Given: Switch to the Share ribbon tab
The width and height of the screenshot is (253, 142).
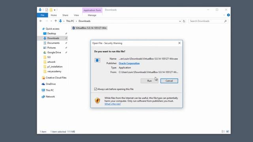Looking at the screenshot, I should coord(65,15).
